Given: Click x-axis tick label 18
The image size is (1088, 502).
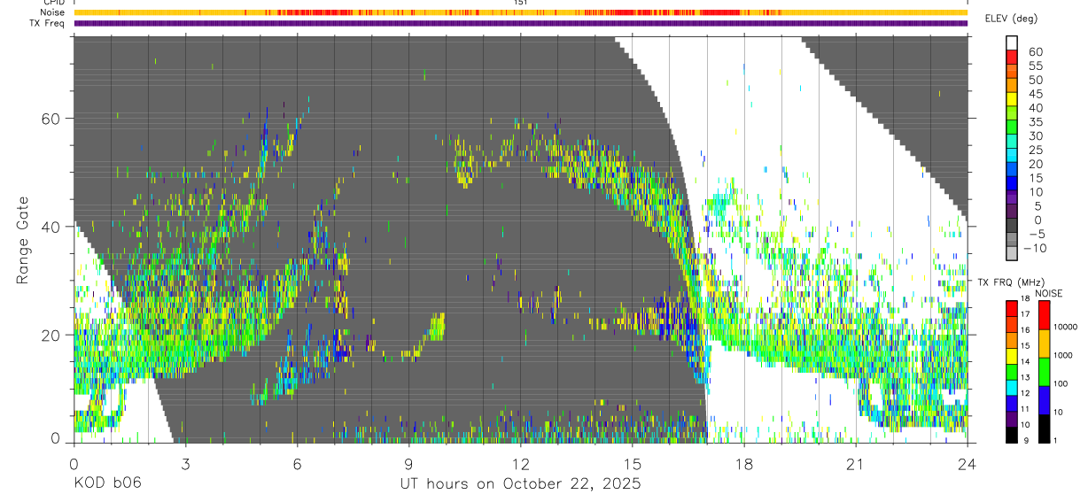Looking at the screenshot, I should 744,463.
